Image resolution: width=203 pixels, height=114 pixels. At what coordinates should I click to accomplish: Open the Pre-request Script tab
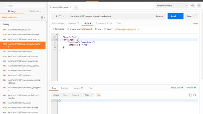click(x=104, y=23)
